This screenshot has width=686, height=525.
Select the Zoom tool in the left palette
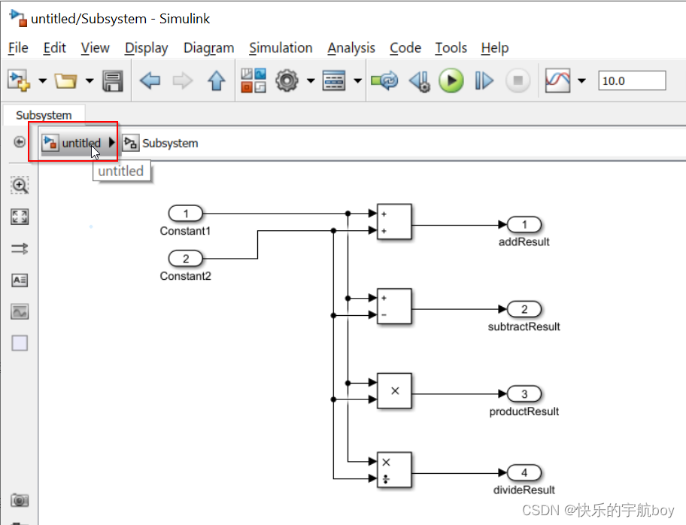coord(18,184)
